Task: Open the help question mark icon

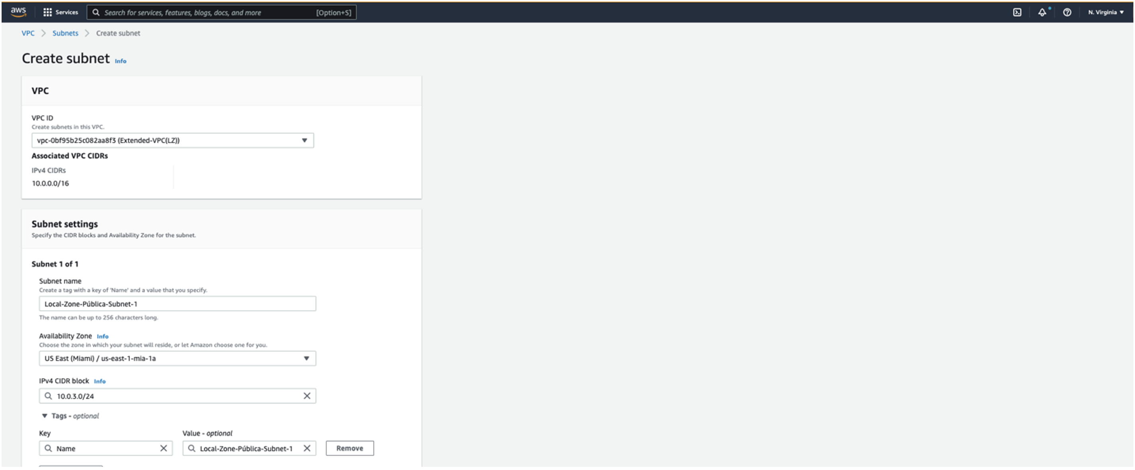Action: click(x=1067, y=12)
